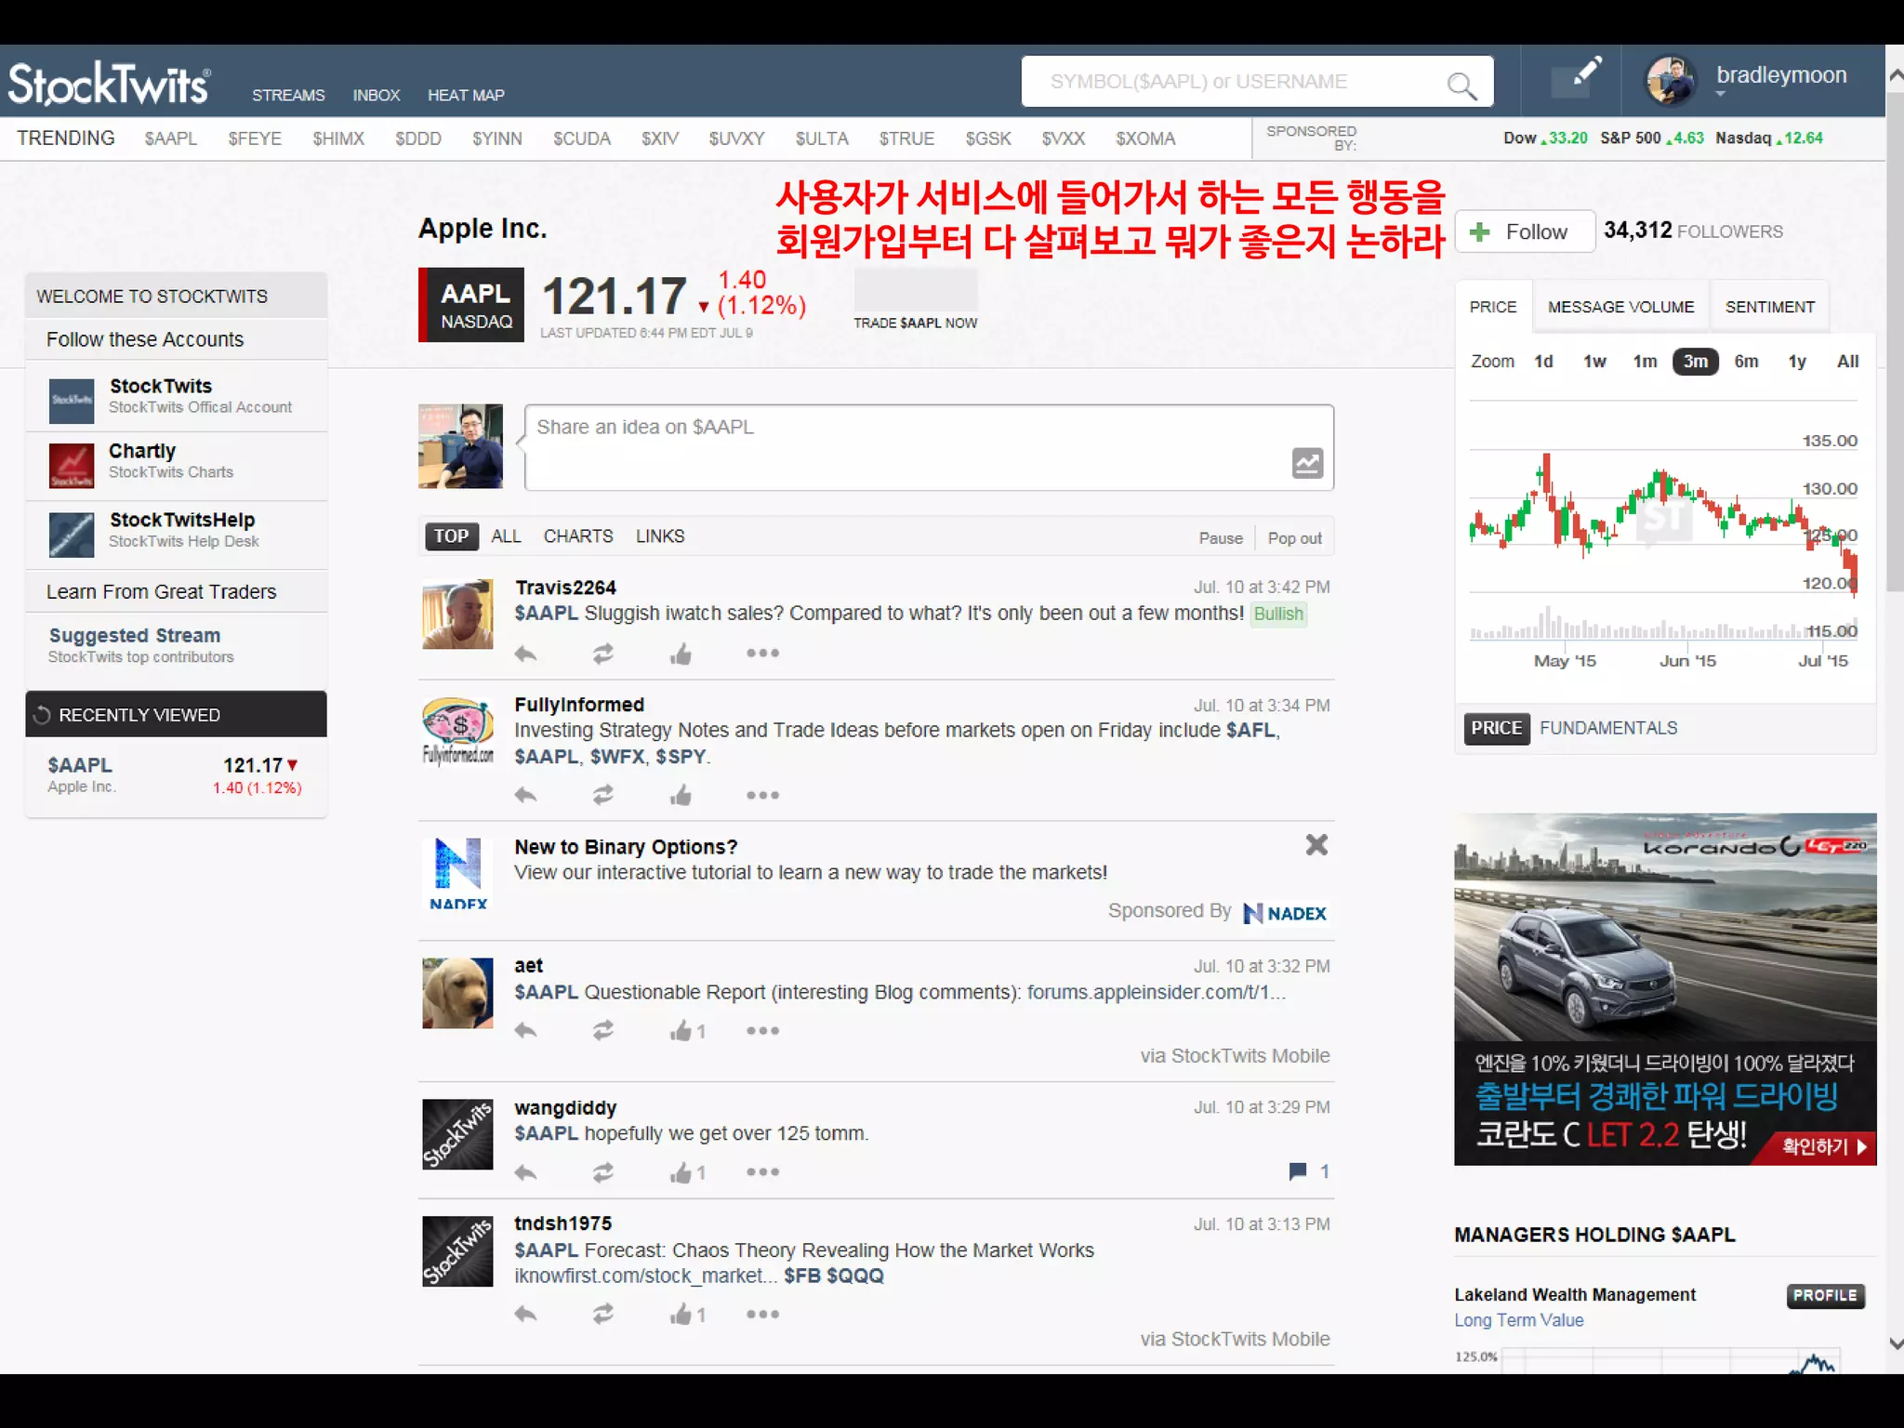Click the $FEYE trending ticker

point(255,139)
